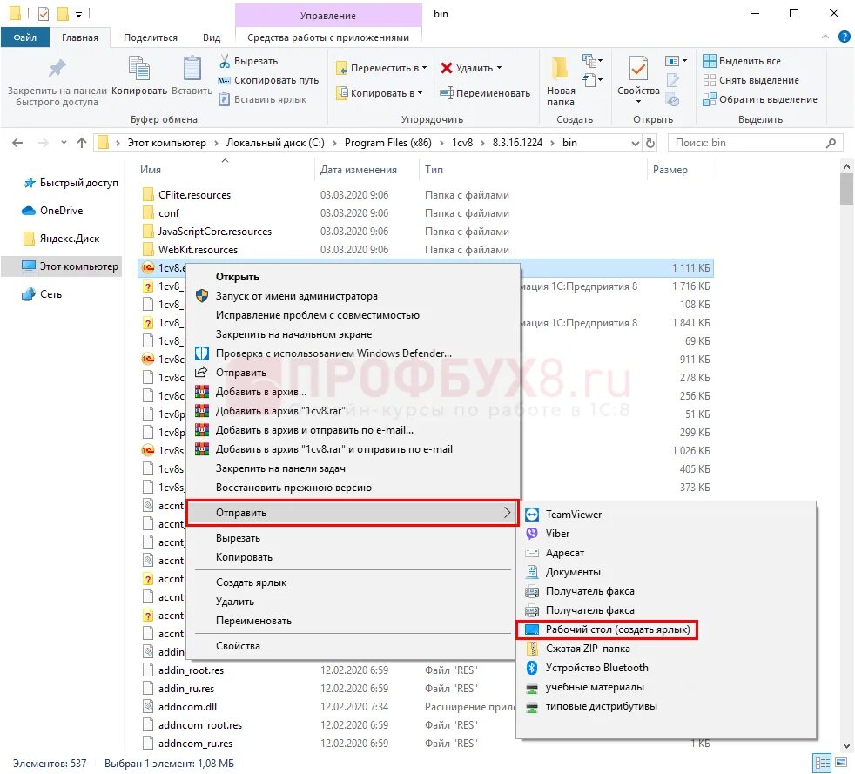Switch to the Поделиться tab
855x774 pixels.
tap(151, 37)
